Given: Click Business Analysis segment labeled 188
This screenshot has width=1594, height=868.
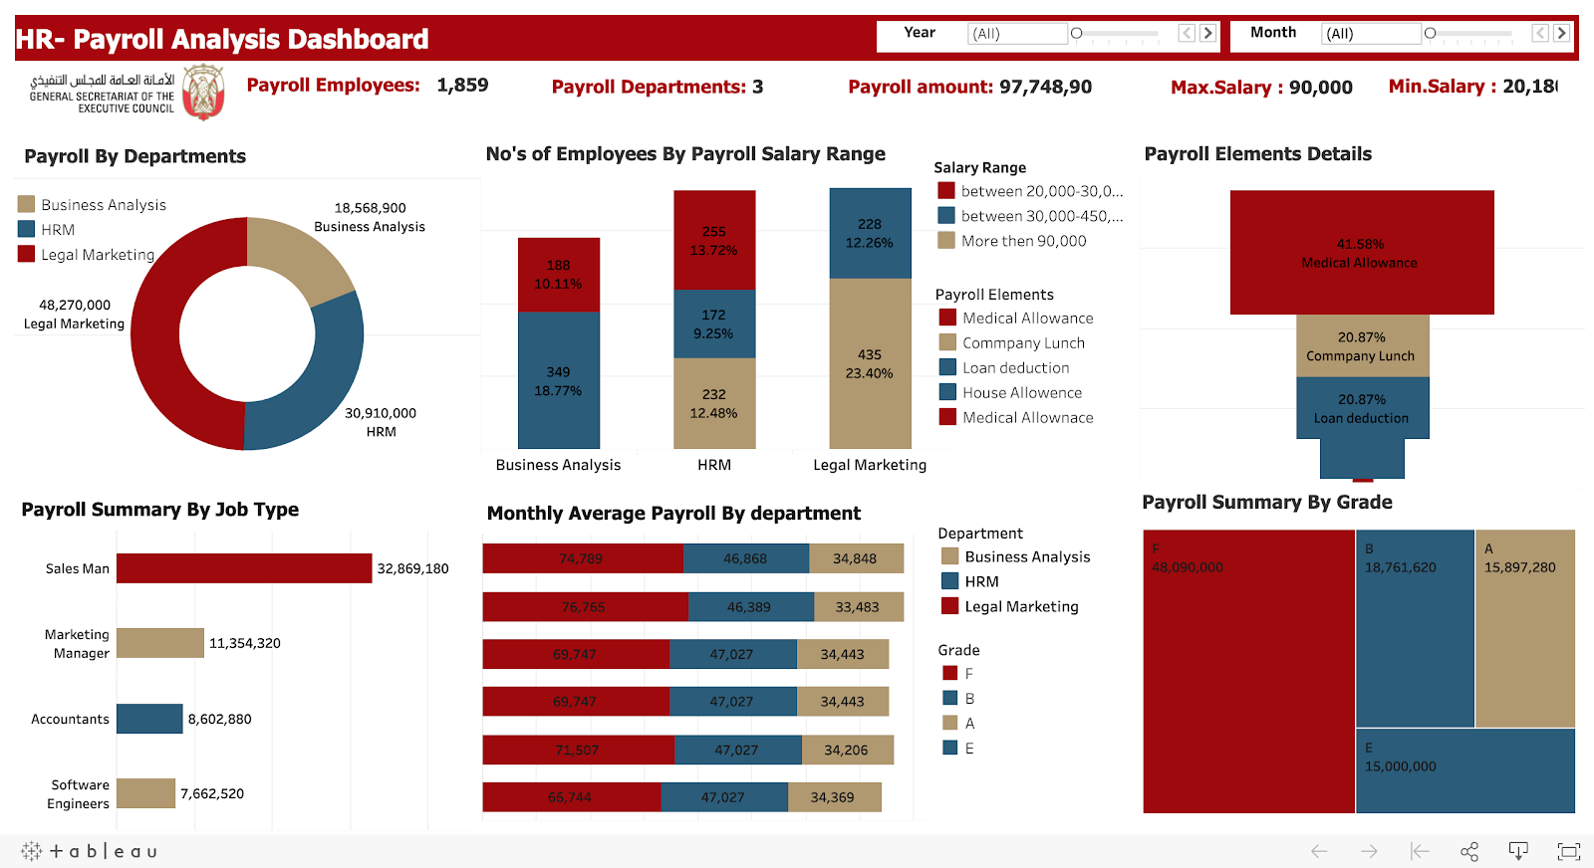Looking at the screenshot, I should [559, 275].
